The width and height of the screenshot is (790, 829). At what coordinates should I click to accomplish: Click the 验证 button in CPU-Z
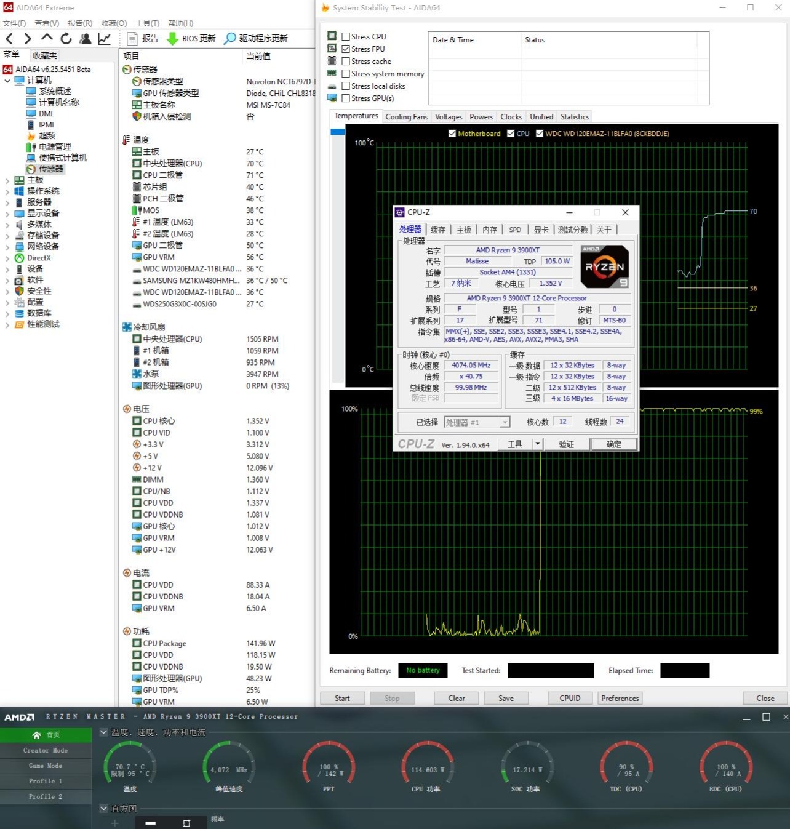pos(566,444)
